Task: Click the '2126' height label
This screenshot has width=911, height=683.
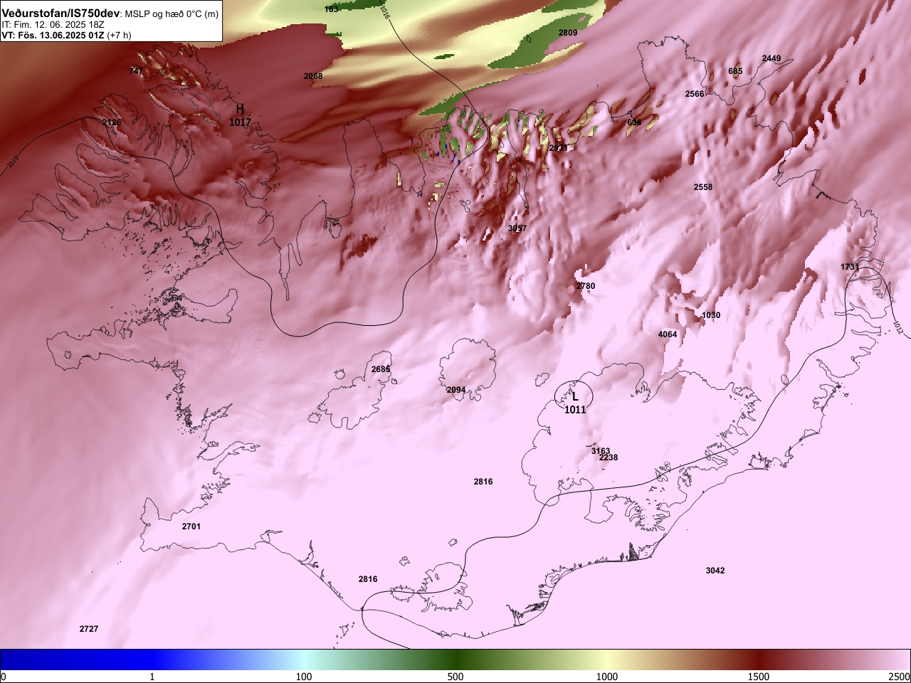Action: pos(112,122)
